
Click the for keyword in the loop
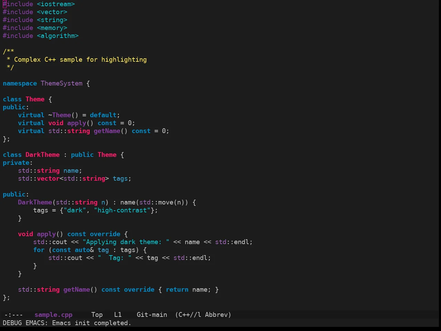(39, 250)
